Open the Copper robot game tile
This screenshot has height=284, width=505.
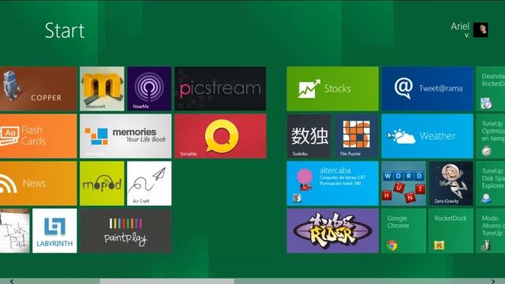coord(39,88)
